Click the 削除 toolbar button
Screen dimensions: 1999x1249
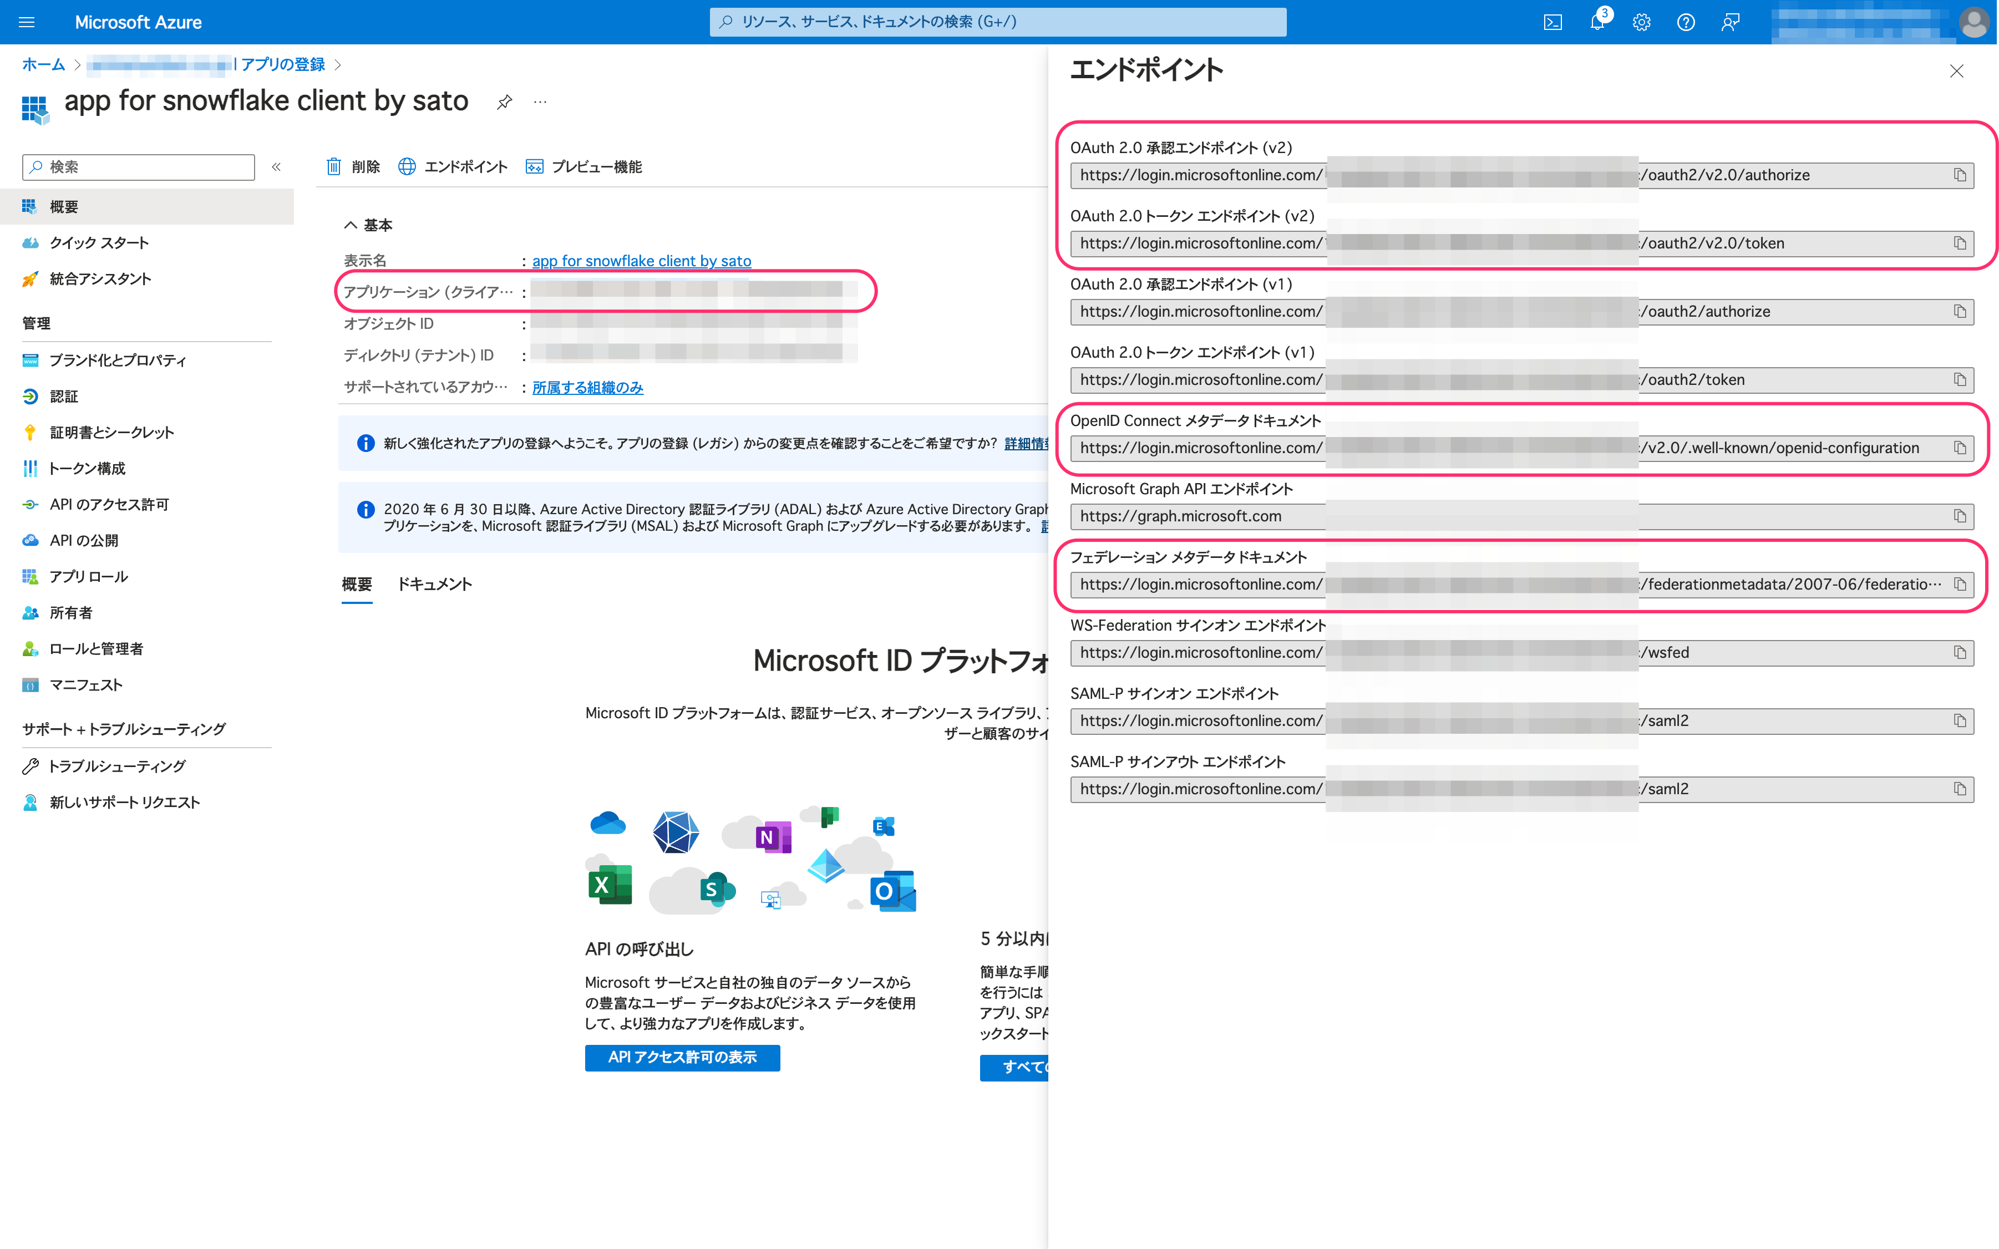tap(353, 167)
